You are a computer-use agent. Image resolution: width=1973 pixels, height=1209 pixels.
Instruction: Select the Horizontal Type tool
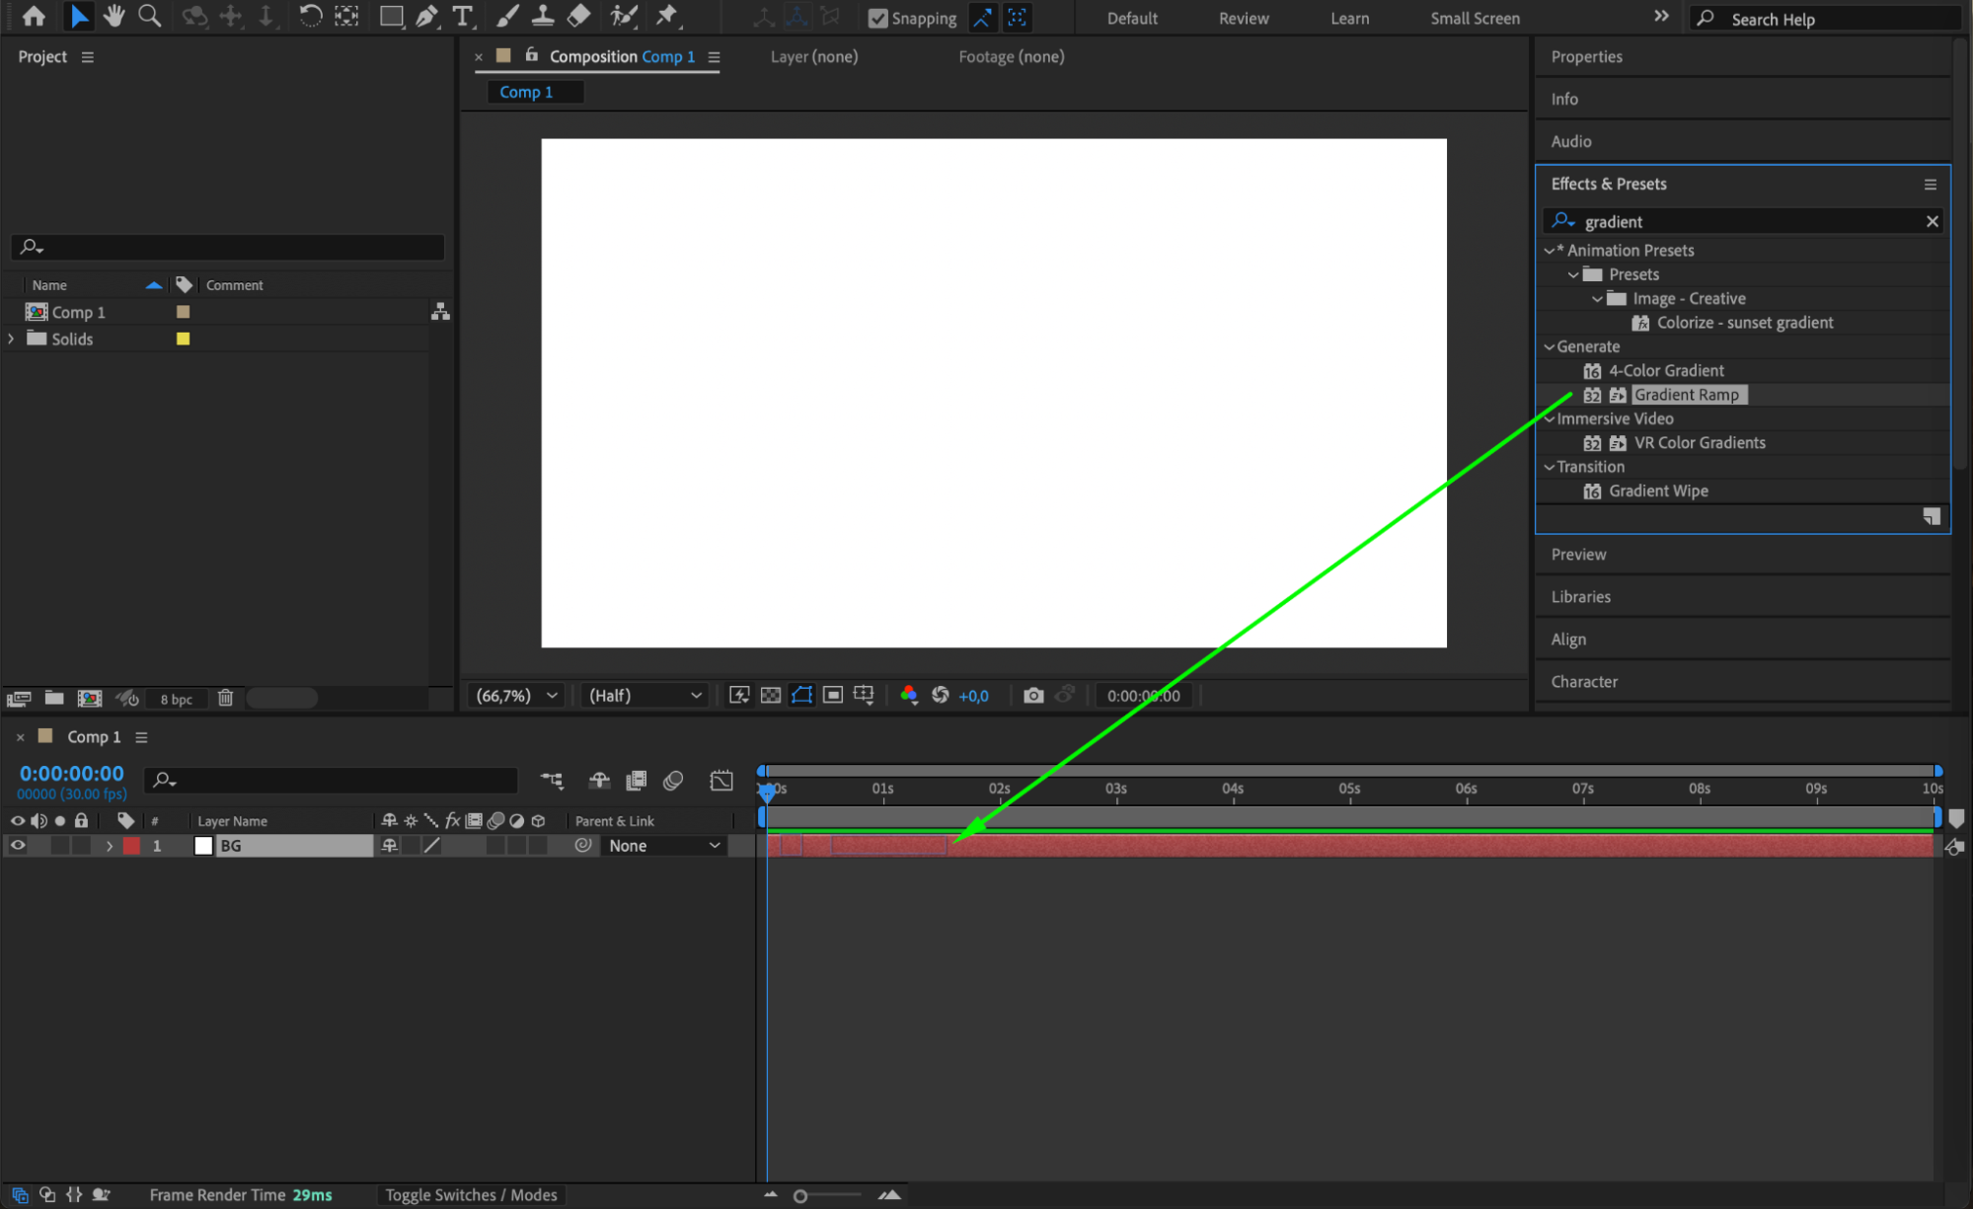[x=462, y=16]
